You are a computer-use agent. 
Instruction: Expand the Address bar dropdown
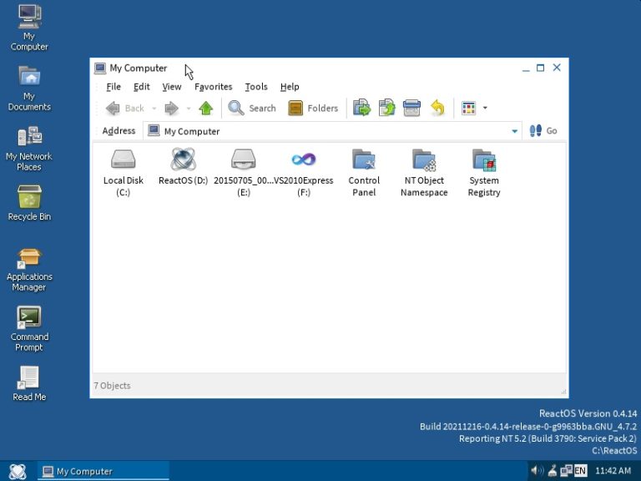point(514,131)
